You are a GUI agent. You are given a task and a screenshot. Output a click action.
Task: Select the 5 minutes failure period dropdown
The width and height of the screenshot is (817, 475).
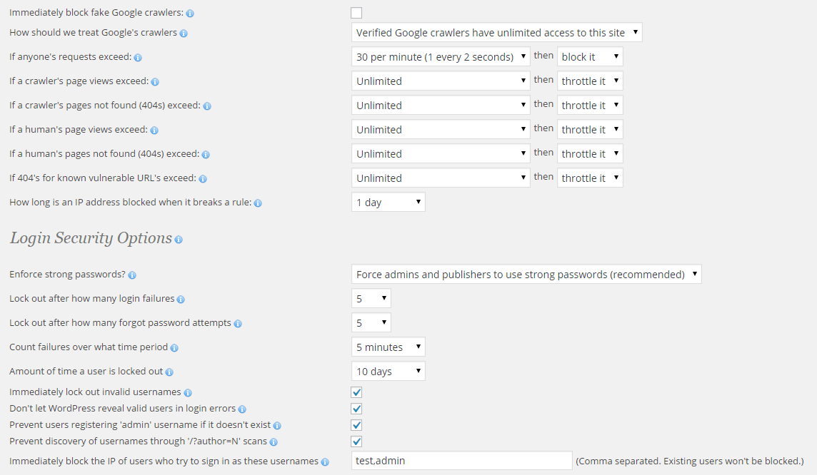click(389, 347)
